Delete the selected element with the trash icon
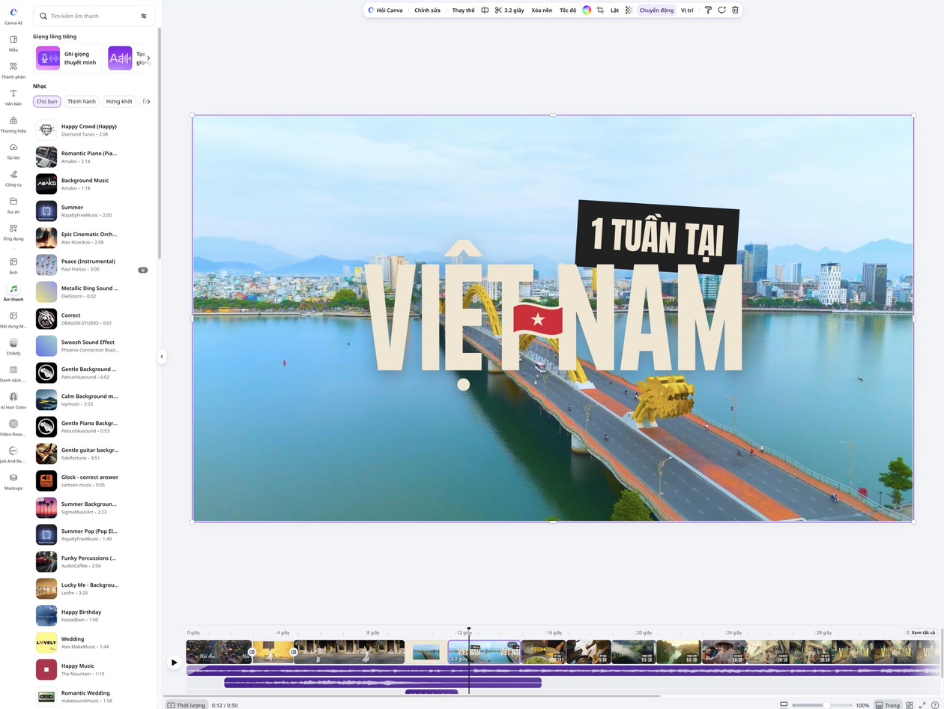 coord(735,10)
